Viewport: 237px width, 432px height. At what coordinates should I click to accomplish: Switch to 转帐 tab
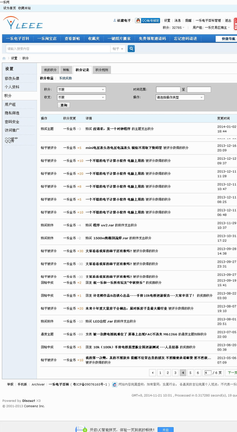pyautogui.click(x=66, y=70)
